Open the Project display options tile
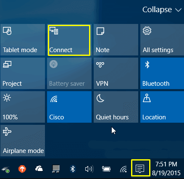 coord(23,73)
